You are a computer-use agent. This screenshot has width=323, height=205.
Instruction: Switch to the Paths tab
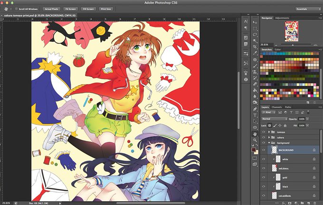click(288, 107)
